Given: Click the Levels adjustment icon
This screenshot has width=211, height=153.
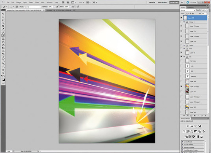Looking at the screenshot, I should coord(192,126).
